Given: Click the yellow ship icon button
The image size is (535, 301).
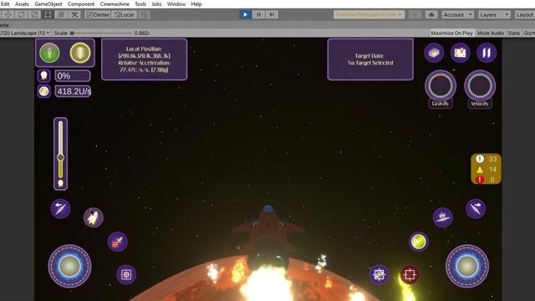Looking at the screenshot, I should (80, 53).
